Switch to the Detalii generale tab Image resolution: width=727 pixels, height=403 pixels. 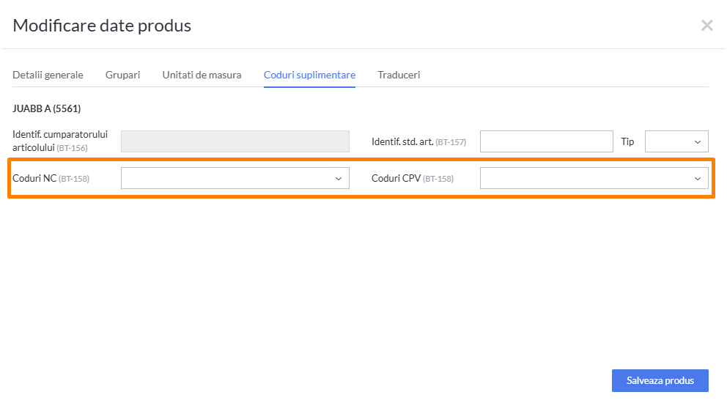pos(48,75)
